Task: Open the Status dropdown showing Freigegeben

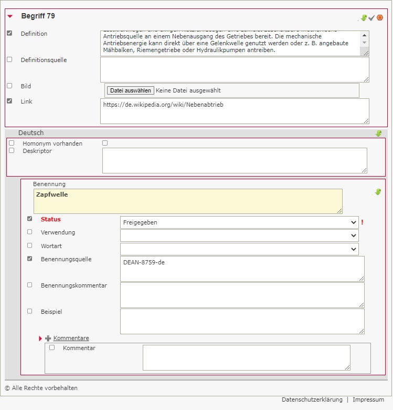Action: pos(239,222)
